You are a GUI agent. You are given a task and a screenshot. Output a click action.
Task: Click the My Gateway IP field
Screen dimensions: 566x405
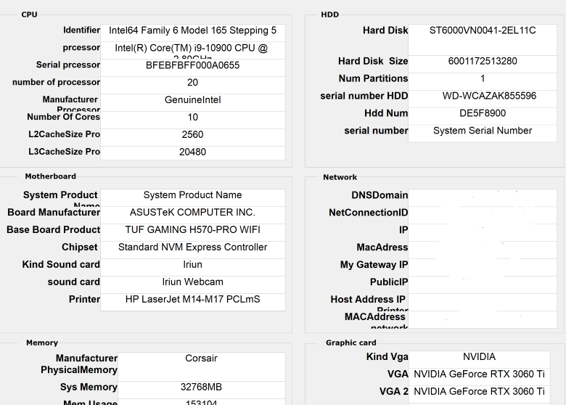click(x=483, y=267)
